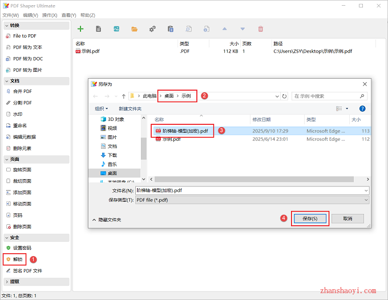Click the refresh button beside address bar

coord(284,96)
